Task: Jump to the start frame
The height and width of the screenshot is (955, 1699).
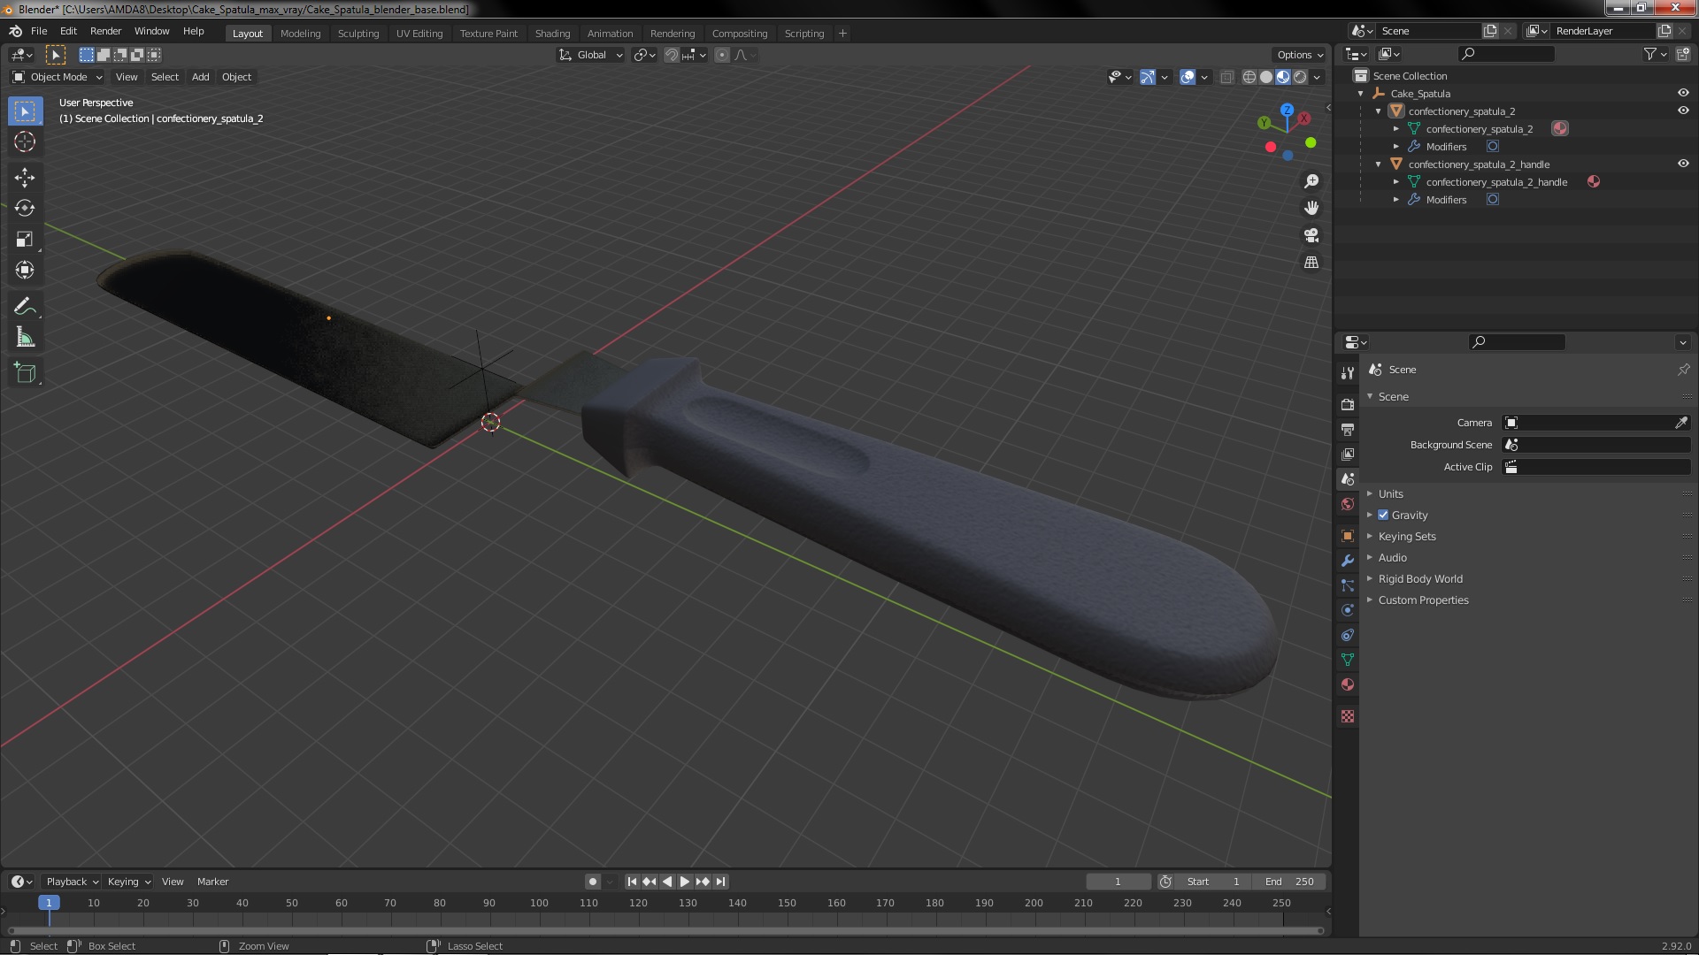Action: [x=632, y=882]
